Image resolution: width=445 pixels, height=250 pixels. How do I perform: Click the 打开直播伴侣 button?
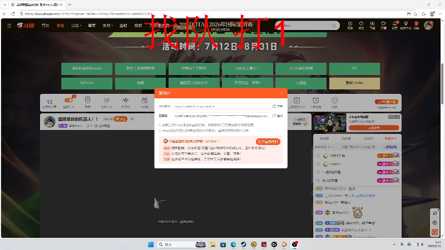coord(268,142)
